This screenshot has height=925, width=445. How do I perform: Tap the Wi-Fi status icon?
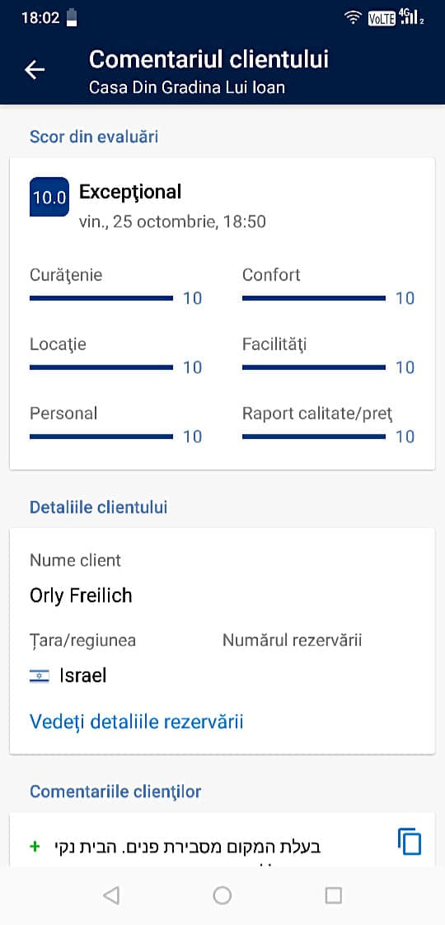[353, 17]
